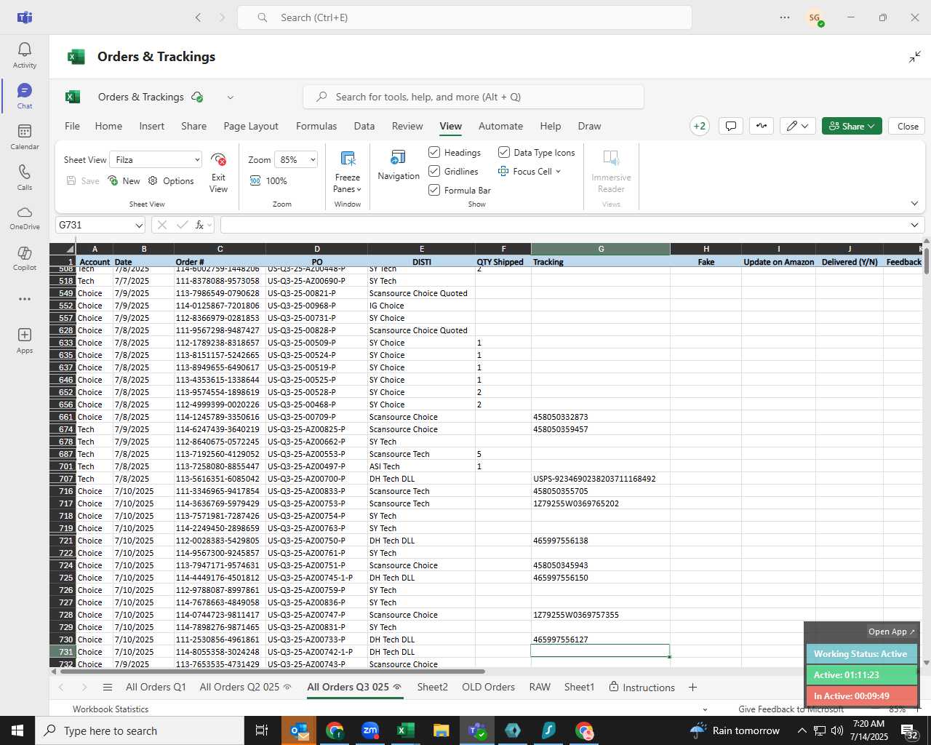Open the Zoom percentage dropdown
This screenshot has width=931, height=745.
(x=313, y=160)
